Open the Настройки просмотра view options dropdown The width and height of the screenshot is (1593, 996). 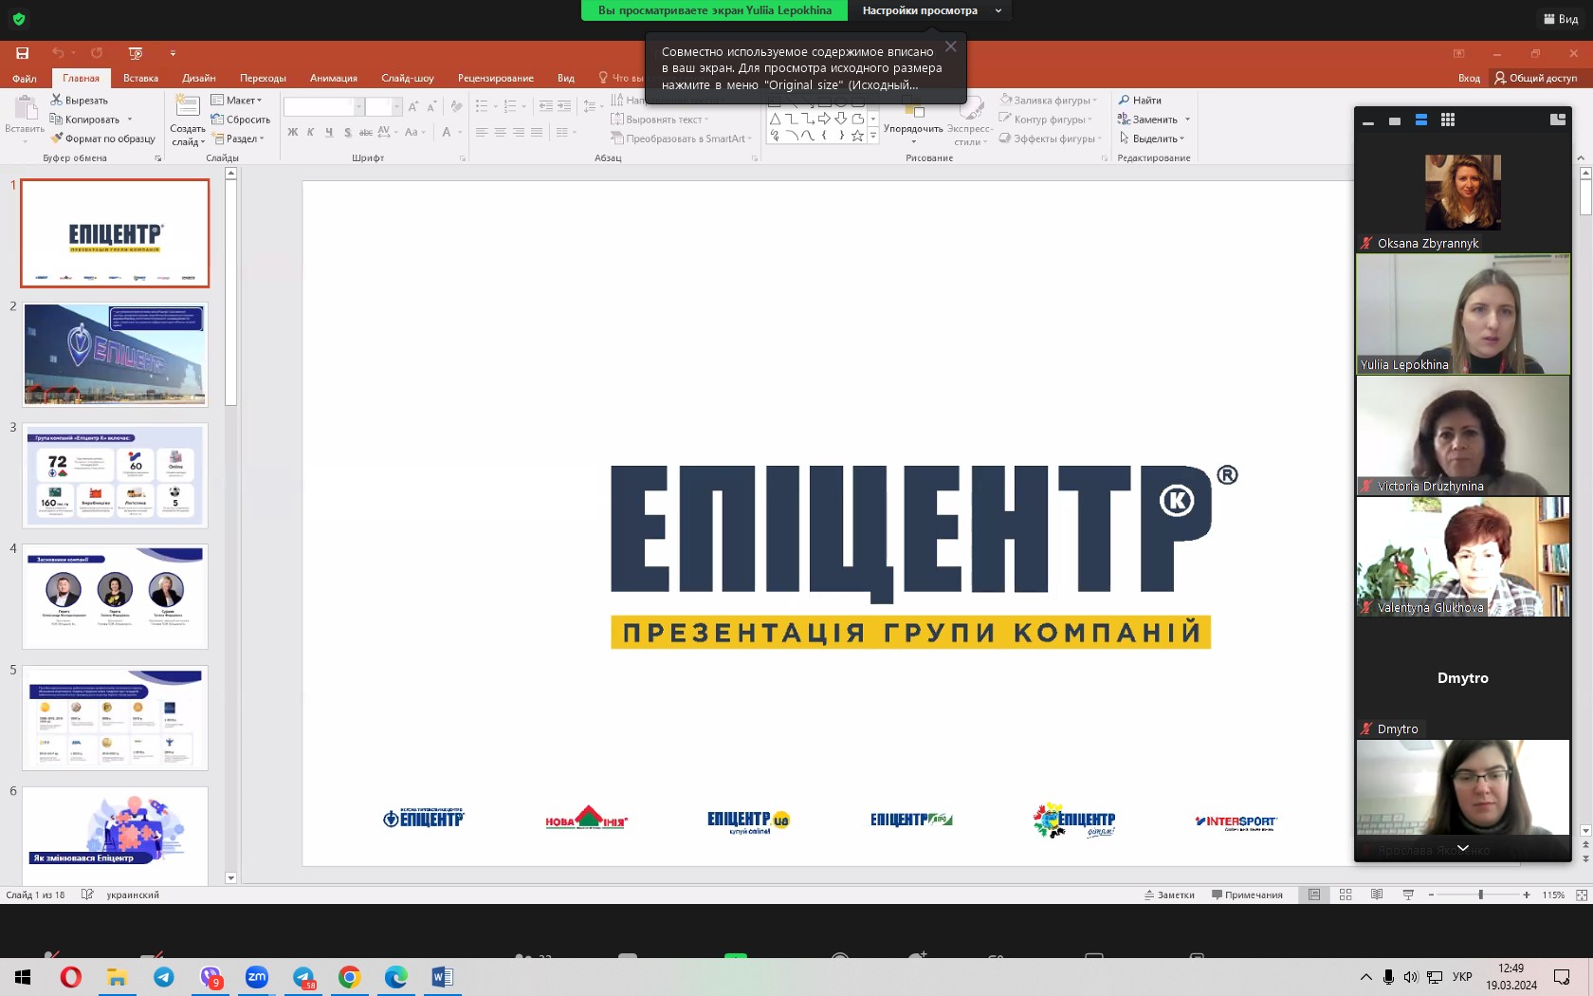coord(931,10)
